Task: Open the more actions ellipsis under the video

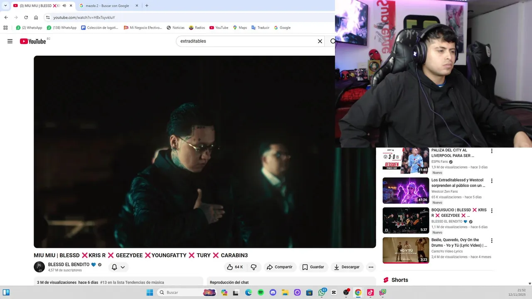Action: pos(371,267)
